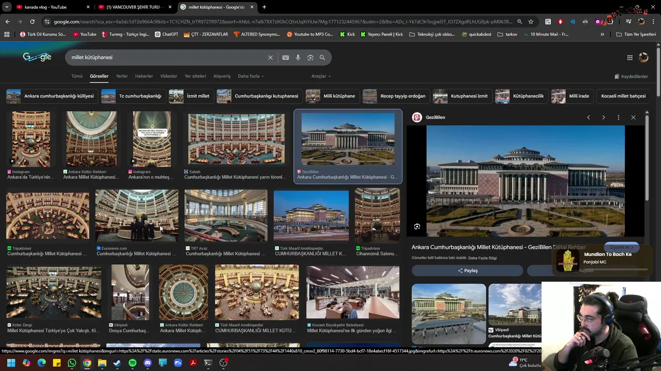Close the image preview panel
The height and width of the screenshot is (371, 661).
[x=633, y=117]
